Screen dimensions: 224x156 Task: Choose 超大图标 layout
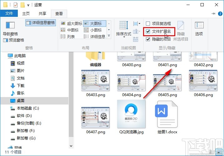(72, 23)
